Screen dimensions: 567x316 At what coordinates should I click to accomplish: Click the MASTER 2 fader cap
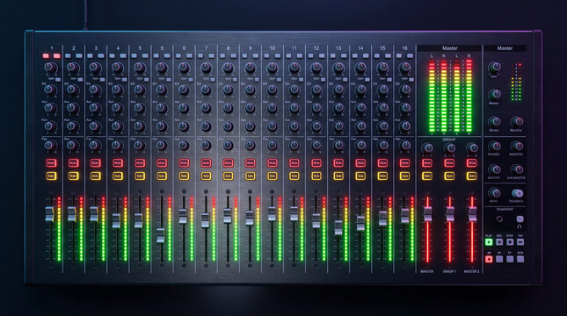pos(472,214)
